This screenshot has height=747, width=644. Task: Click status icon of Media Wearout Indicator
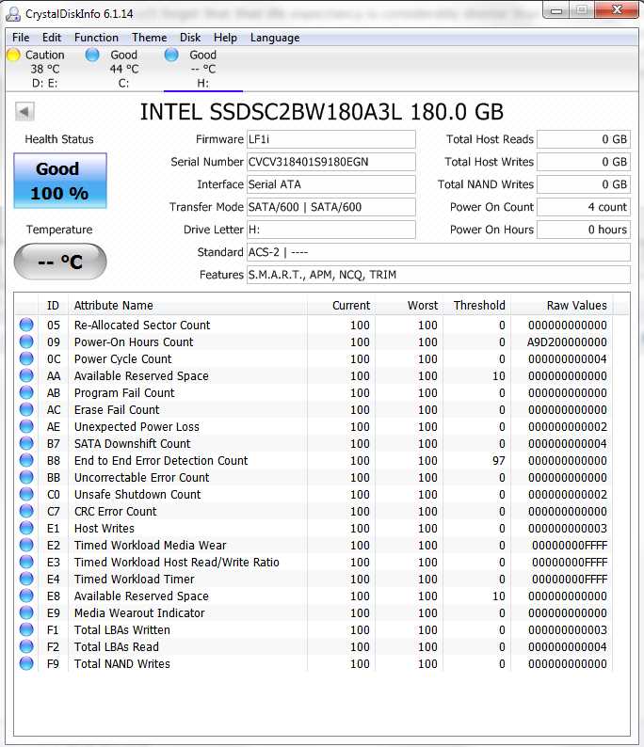tap(26, 612)
